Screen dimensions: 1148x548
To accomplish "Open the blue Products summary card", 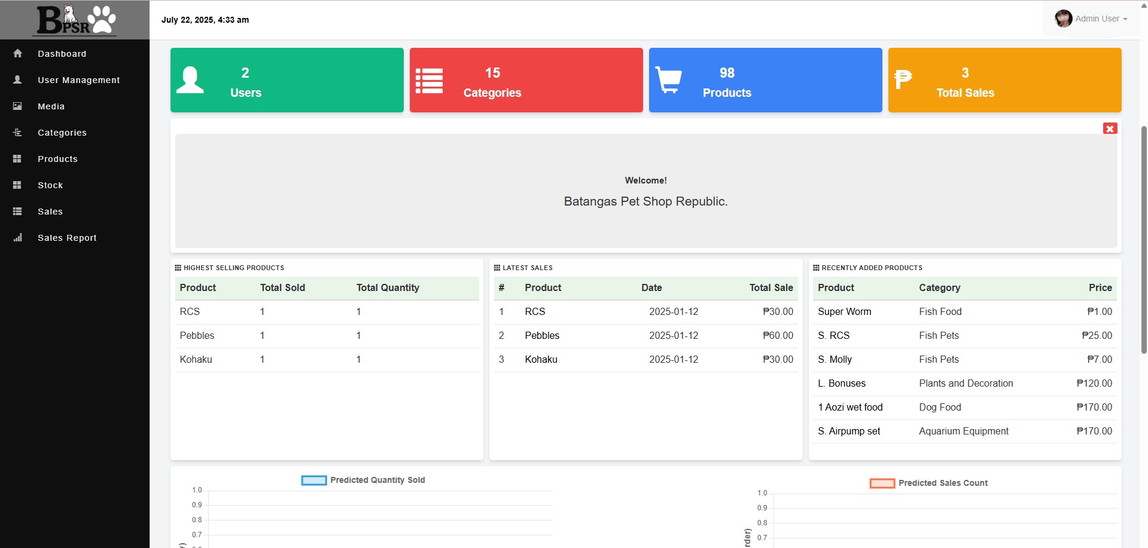I will click(766, 80).
